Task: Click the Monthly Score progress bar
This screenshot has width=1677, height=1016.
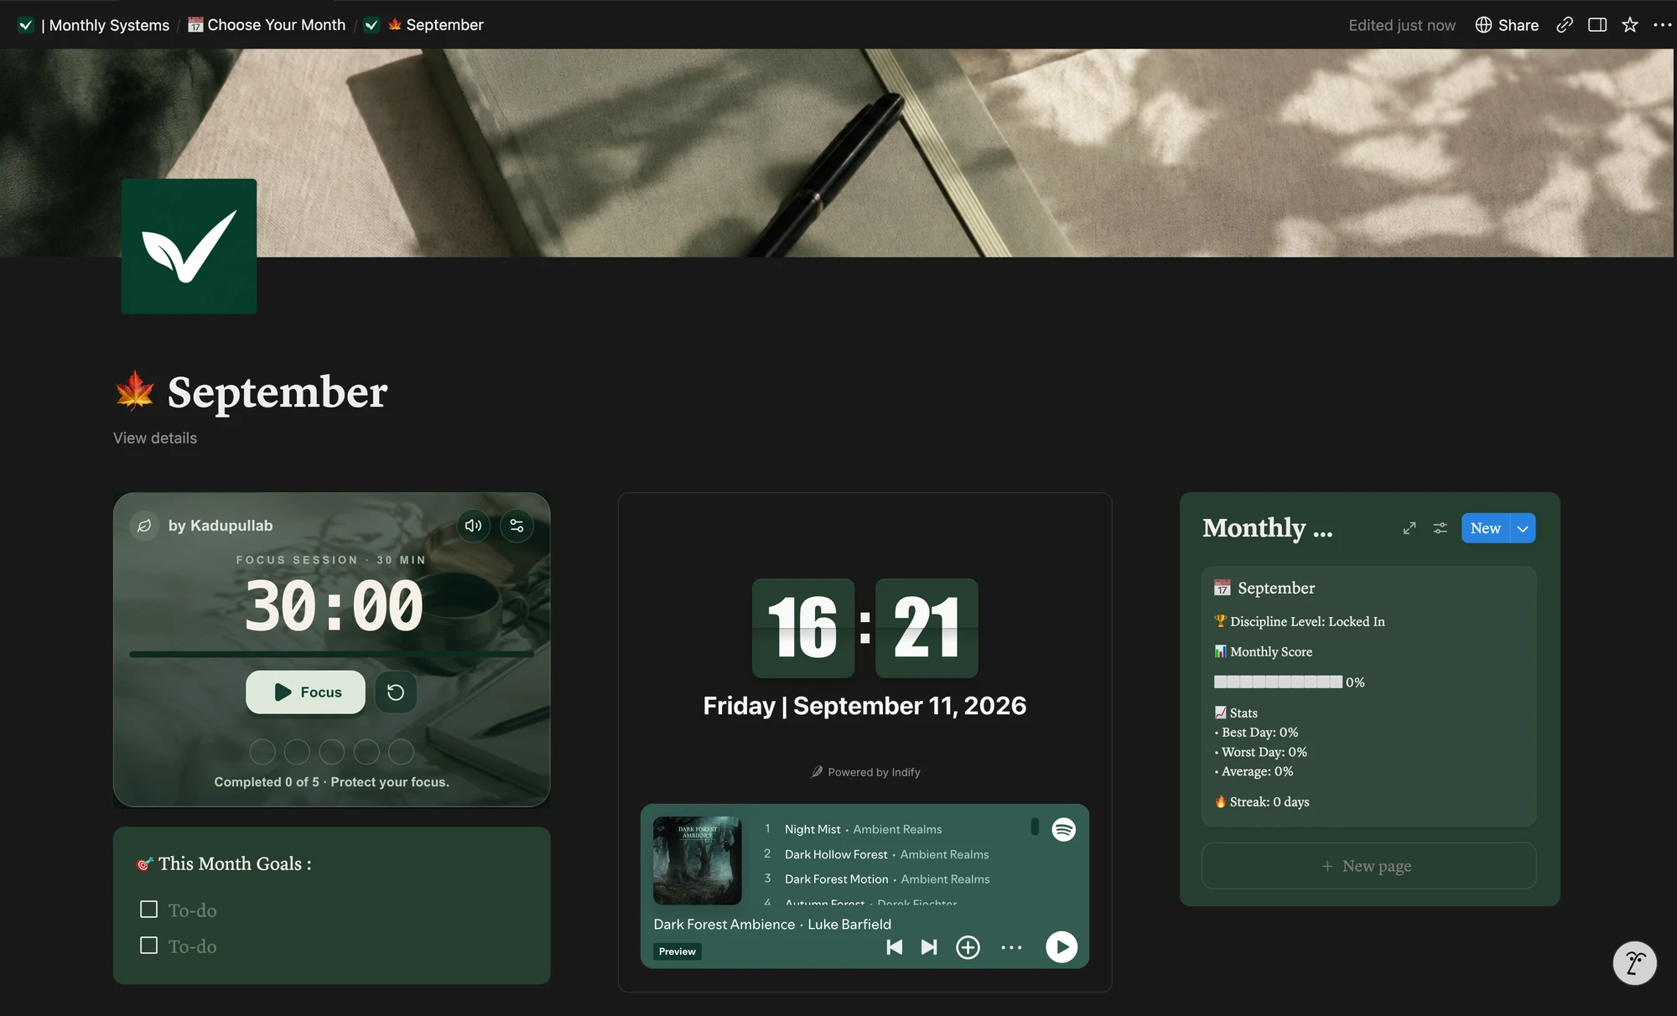Action: [x=1278, y=682]
